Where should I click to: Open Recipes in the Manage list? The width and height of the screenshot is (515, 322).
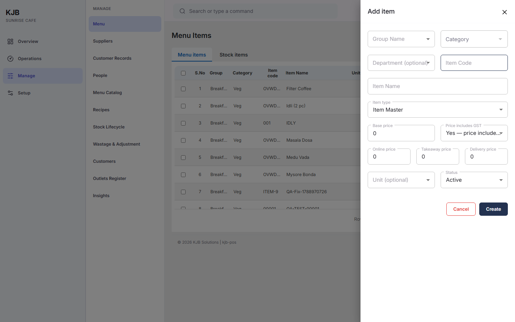[x=125, y=110]
